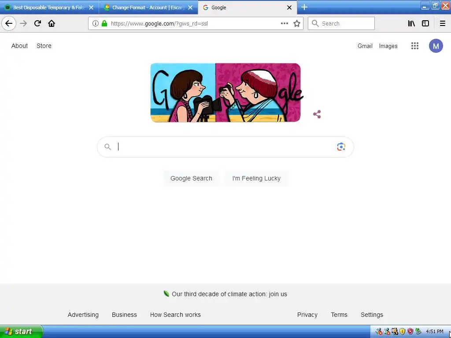The height and width of the screenshot is (338, 451).
Task: Focus the Google search text field
Action: (x=225, y=147)
